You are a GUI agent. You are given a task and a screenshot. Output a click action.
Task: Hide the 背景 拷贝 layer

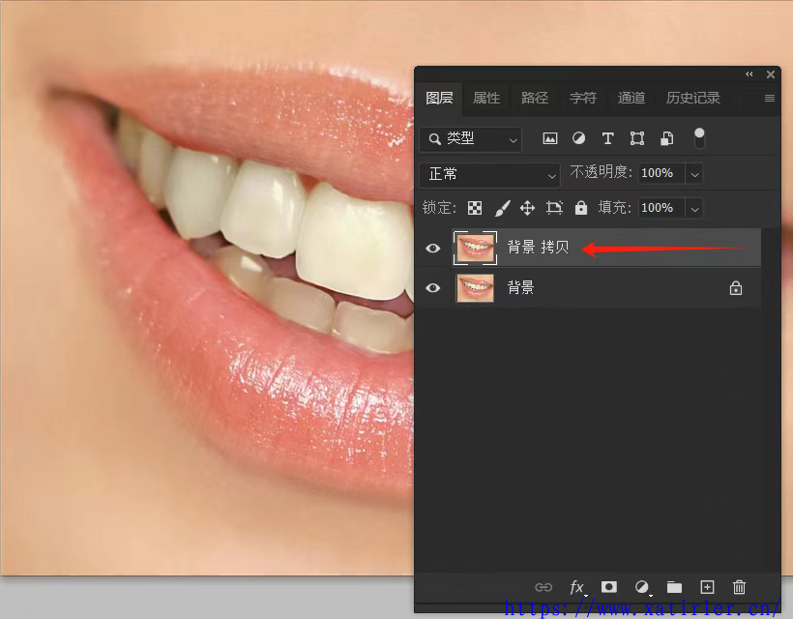[x=433, y=249]
